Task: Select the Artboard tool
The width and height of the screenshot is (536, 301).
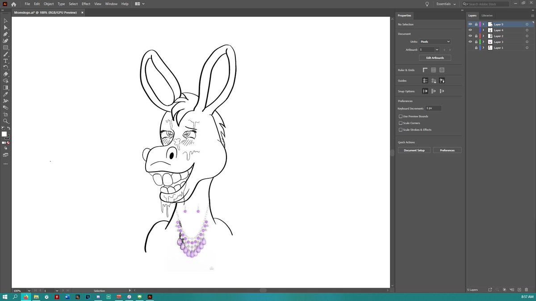Action: click(6, 114)
